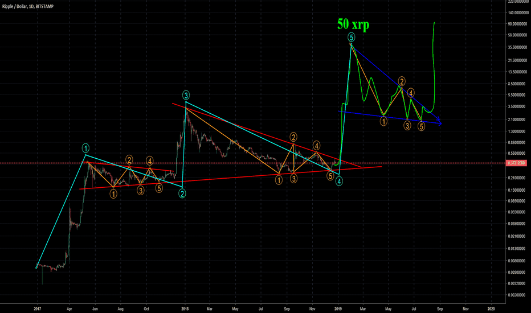Click the 2018 label on time axis
Image resolution: width=531 pixels, height=313 pixels.
click(185, 308)
